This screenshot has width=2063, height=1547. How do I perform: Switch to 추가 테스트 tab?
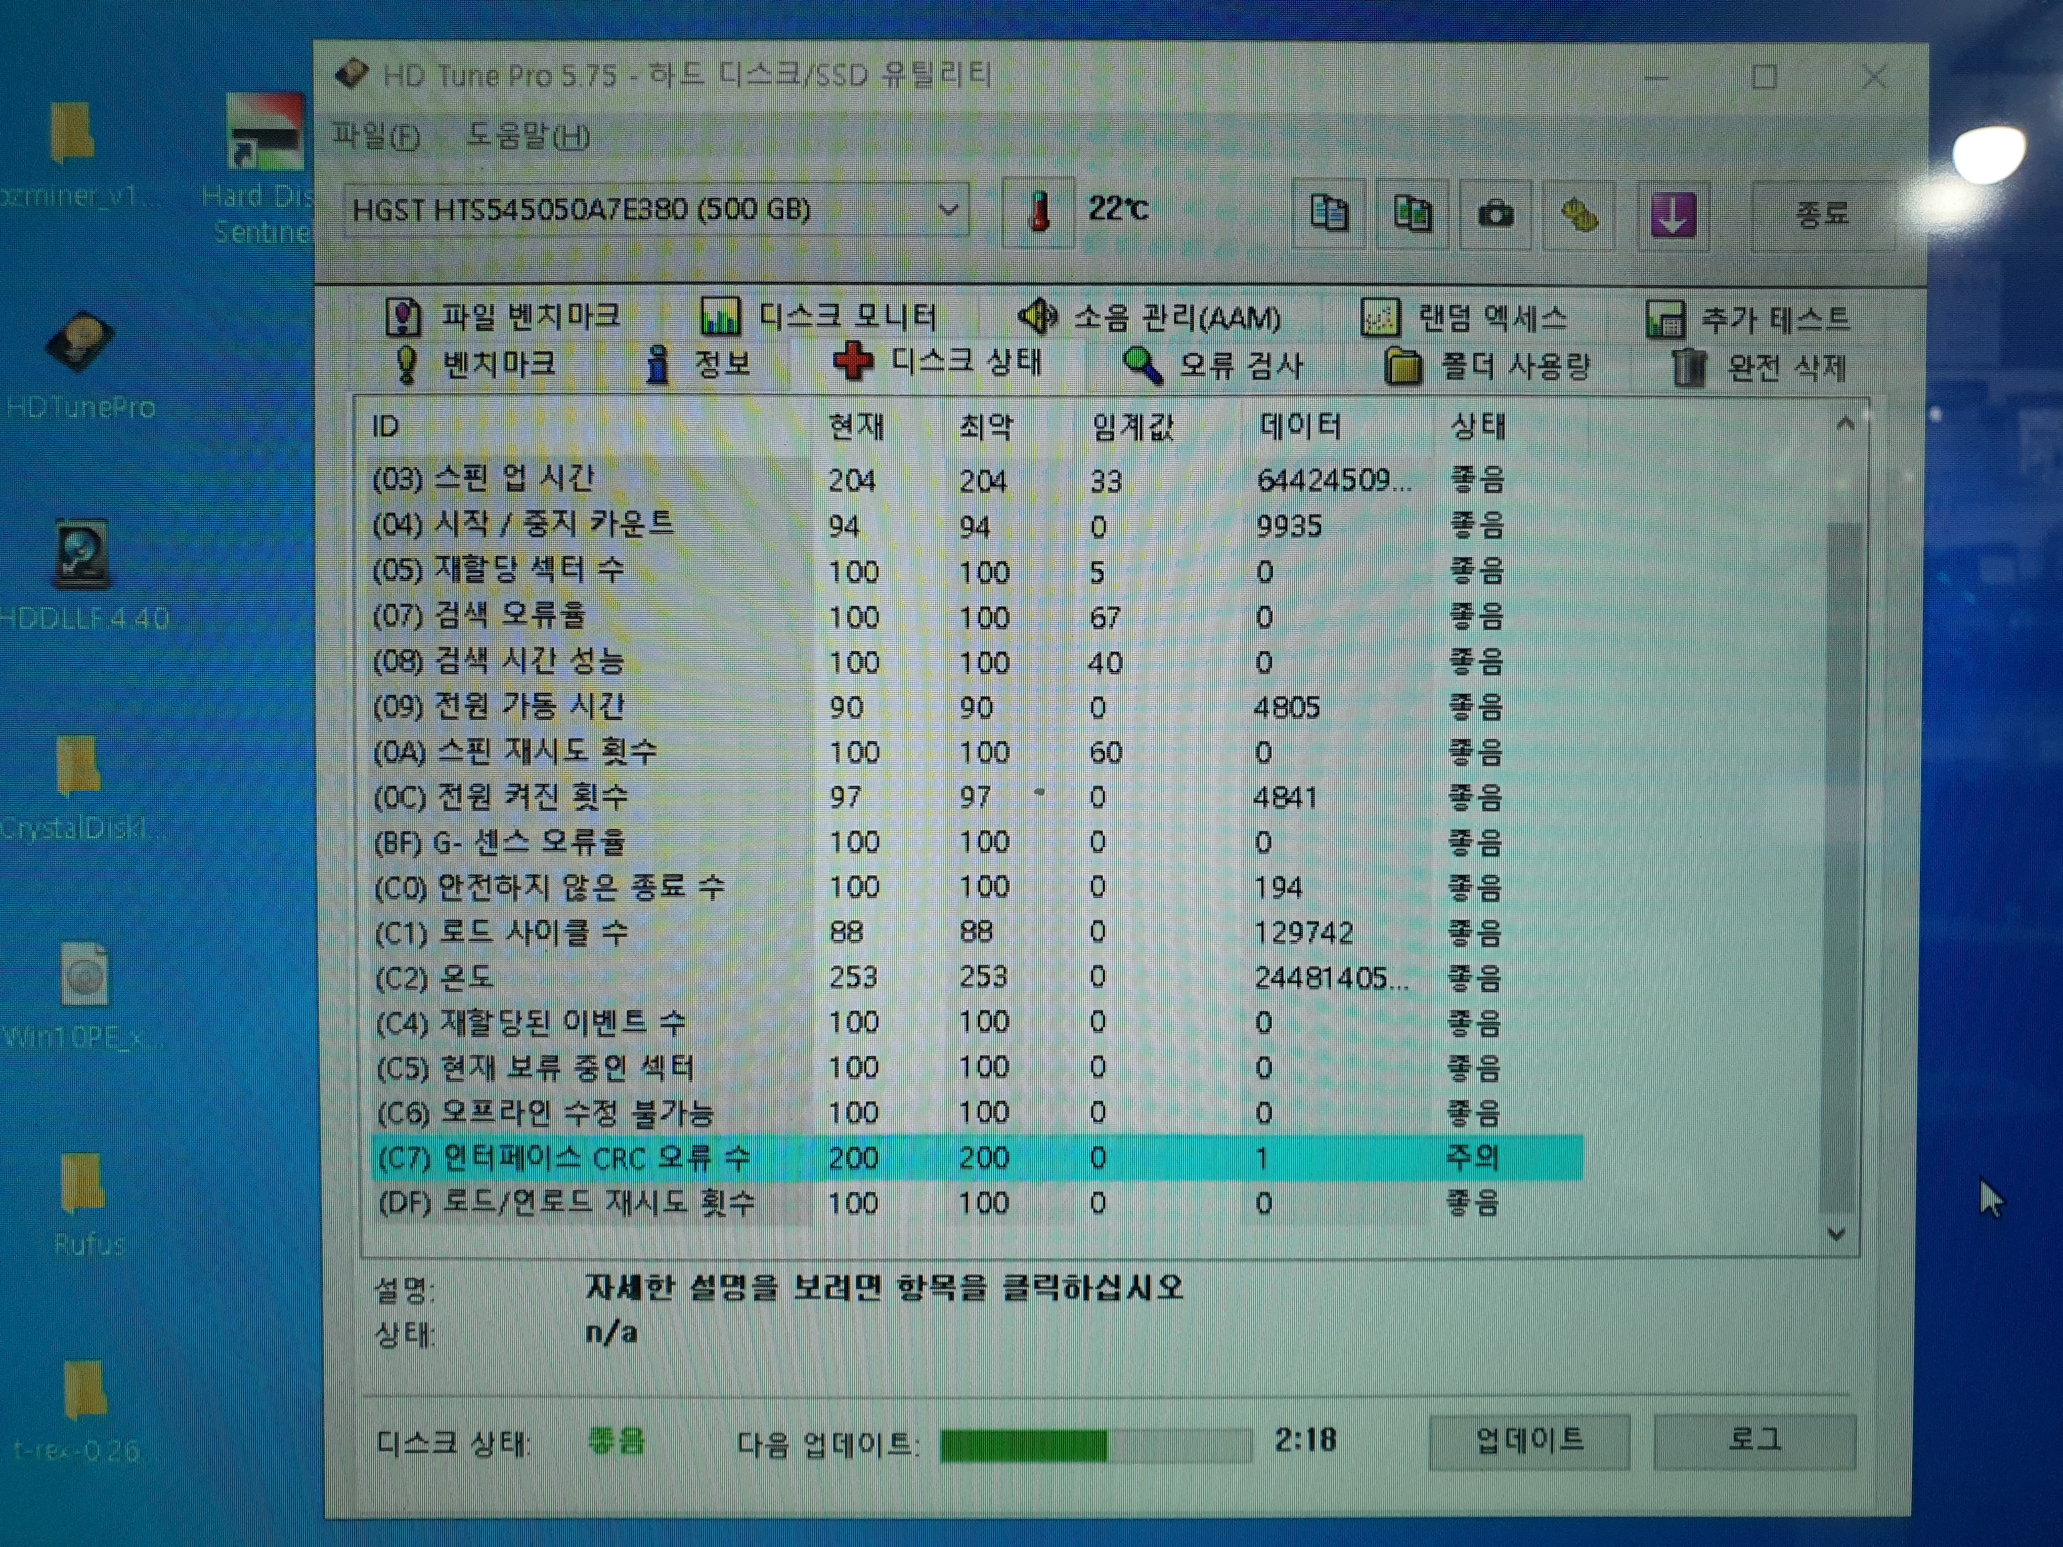point(1748,320)
